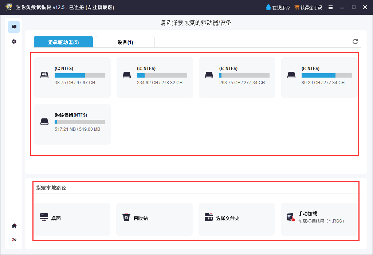Click the C: drive usage bar
Screen dimensions: 373x255
coord(80,75)
